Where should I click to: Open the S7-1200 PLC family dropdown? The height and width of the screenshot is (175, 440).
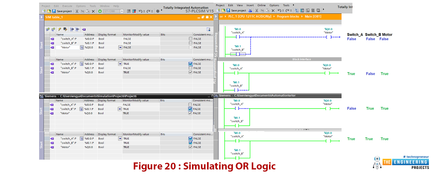pos(122,11)
